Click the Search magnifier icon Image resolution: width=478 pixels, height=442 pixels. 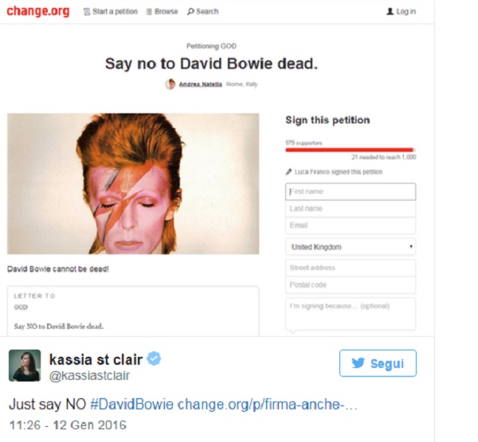190,12
